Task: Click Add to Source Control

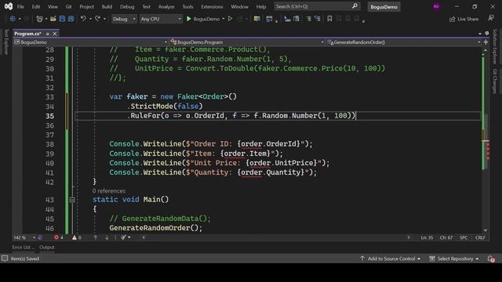Action: [391, 258]
